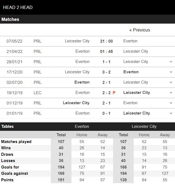Open the 21:00 Leicester City vs Everton fixture

106,41
